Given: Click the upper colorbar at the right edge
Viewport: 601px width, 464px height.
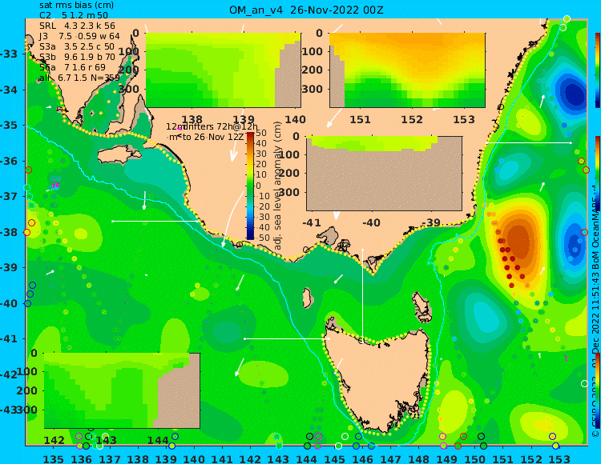Looking at the screenshot, I should (598, 70).
